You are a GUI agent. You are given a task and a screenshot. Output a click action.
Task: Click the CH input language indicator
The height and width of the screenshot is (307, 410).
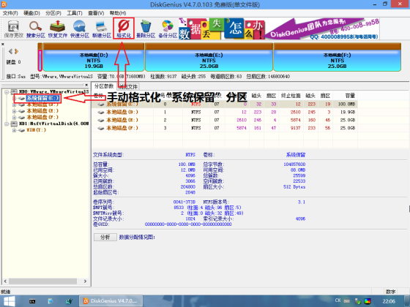338,300
